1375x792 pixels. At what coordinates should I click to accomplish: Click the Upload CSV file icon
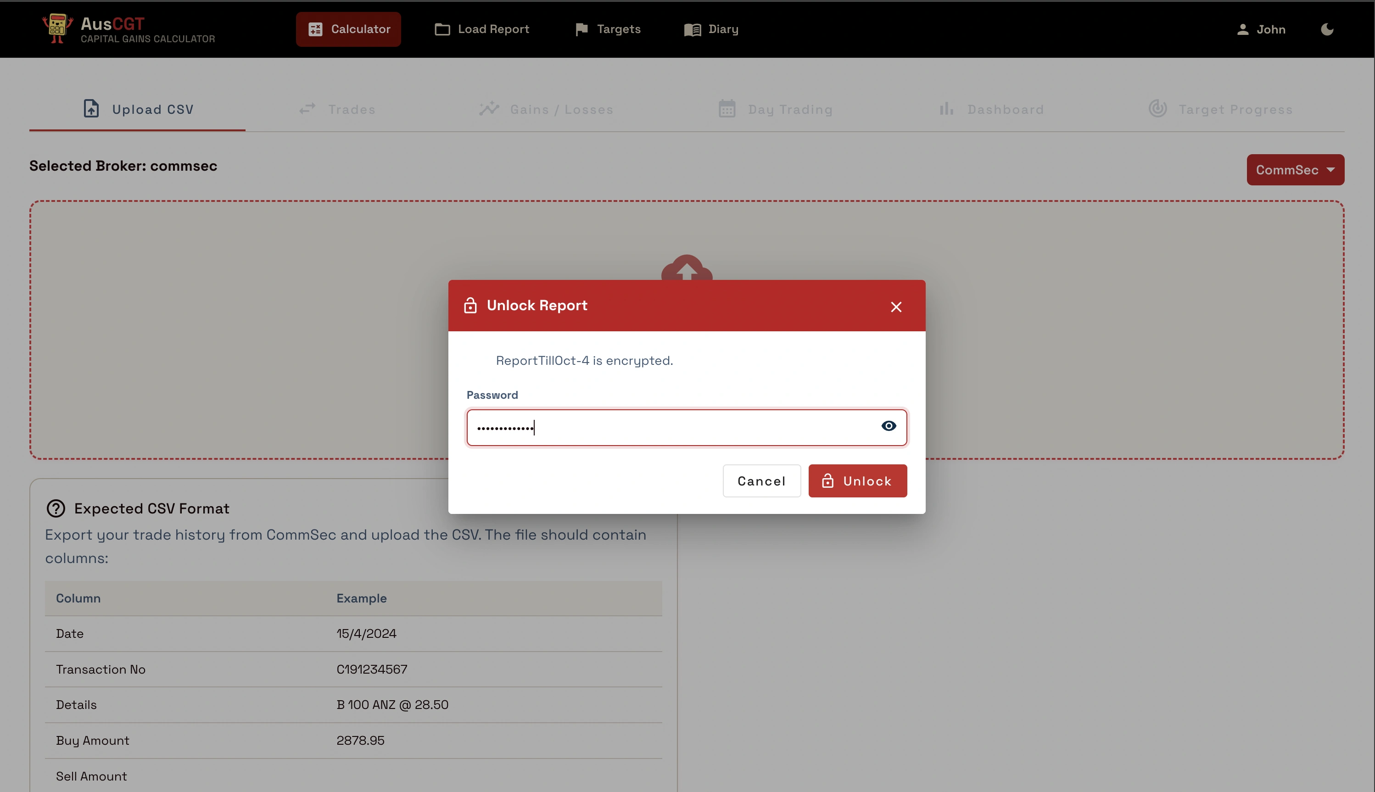91,109
